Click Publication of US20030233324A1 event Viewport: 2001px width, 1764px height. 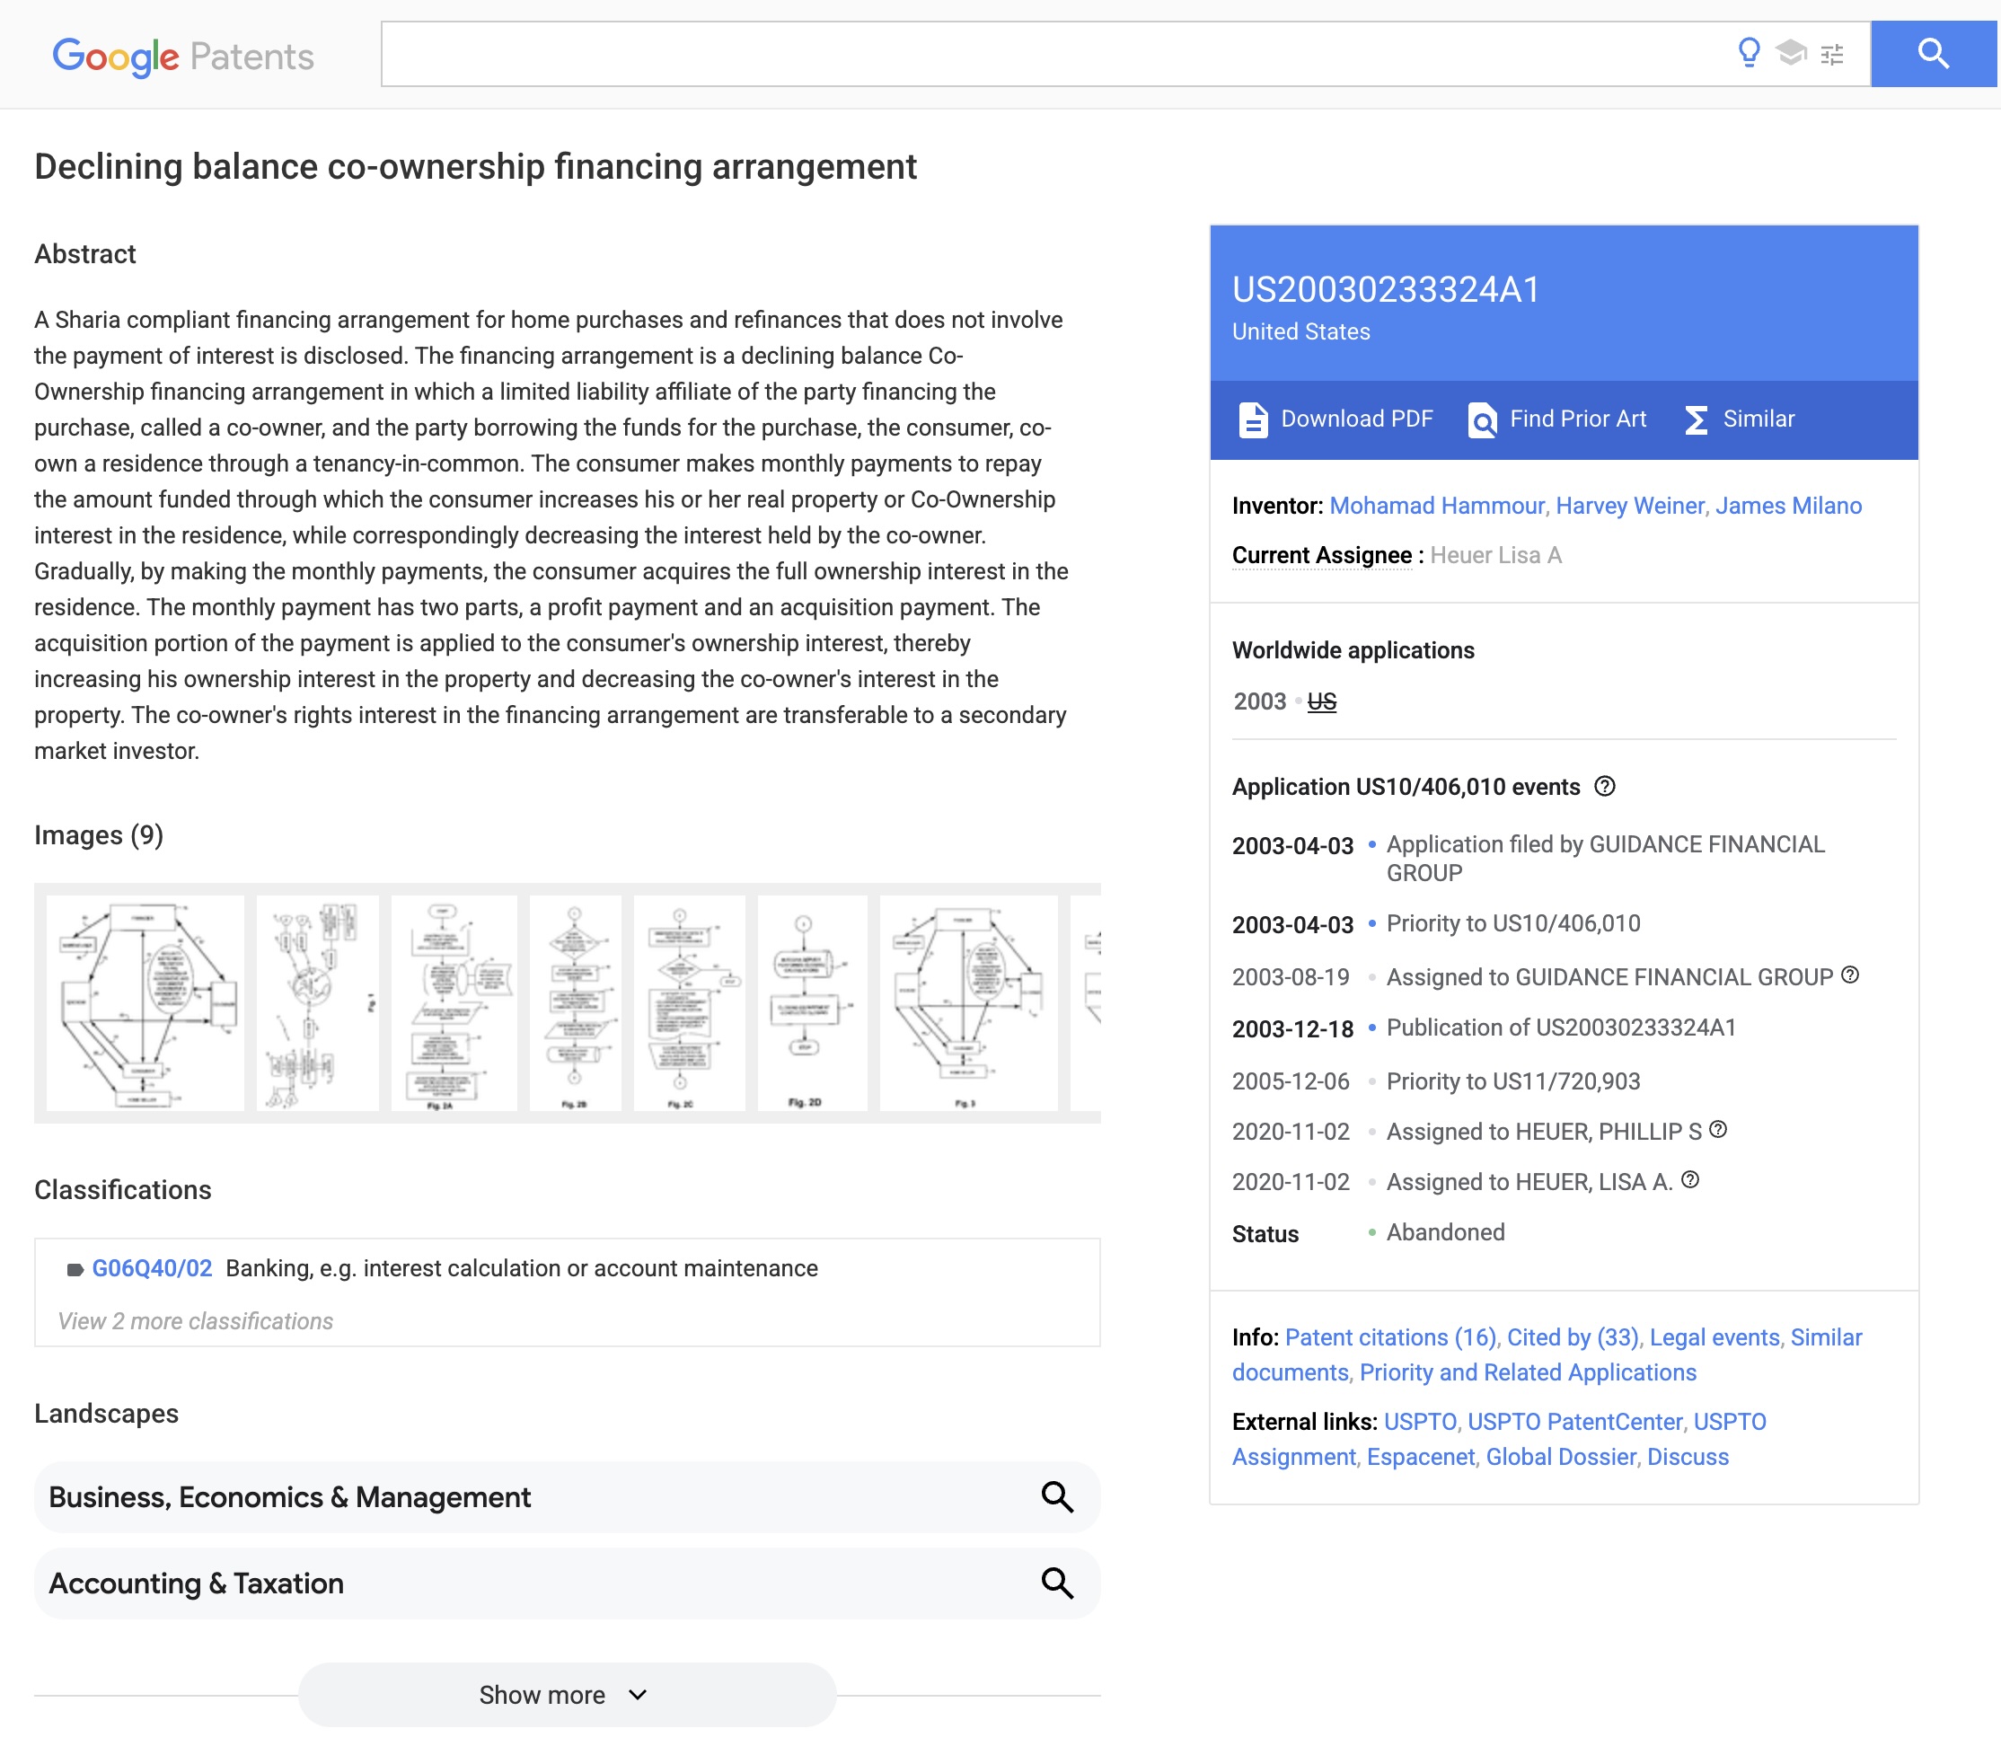click(1560, 1027)
